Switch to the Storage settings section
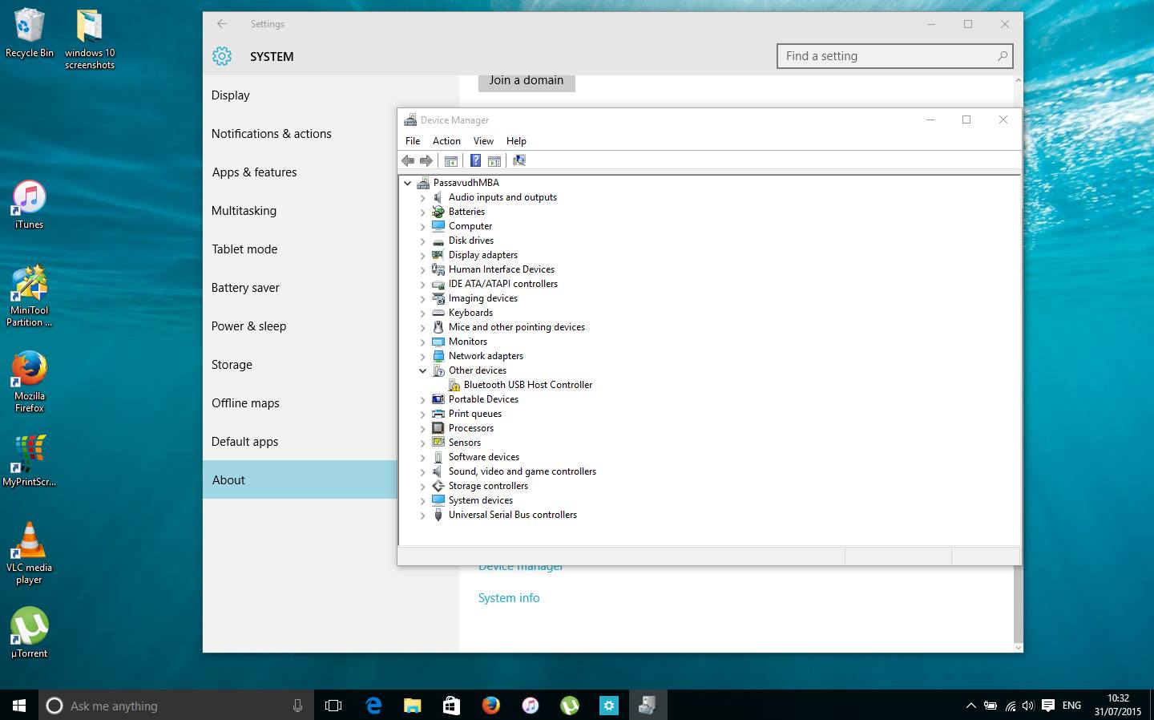This screenshot has width=1154, height=720. [x=231, y=365]
